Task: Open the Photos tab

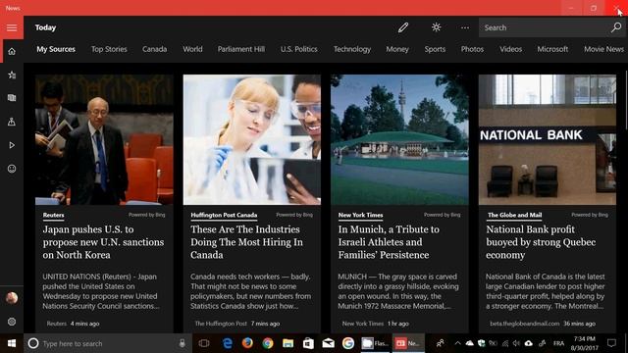Action: (x=472, y=49)
